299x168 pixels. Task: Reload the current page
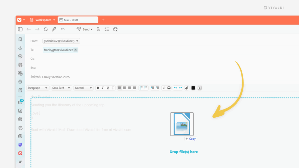45,29
